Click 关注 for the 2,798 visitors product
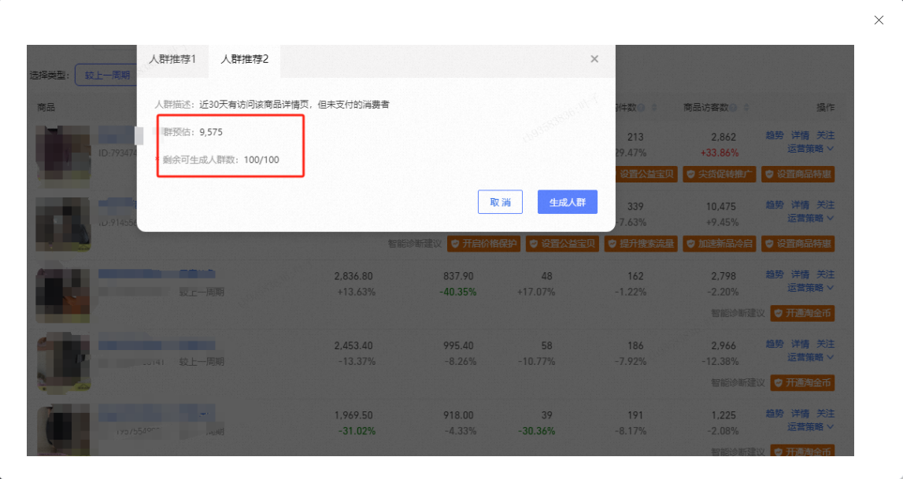The height and width of the screenshot is (479, 903). pos(825,275)
